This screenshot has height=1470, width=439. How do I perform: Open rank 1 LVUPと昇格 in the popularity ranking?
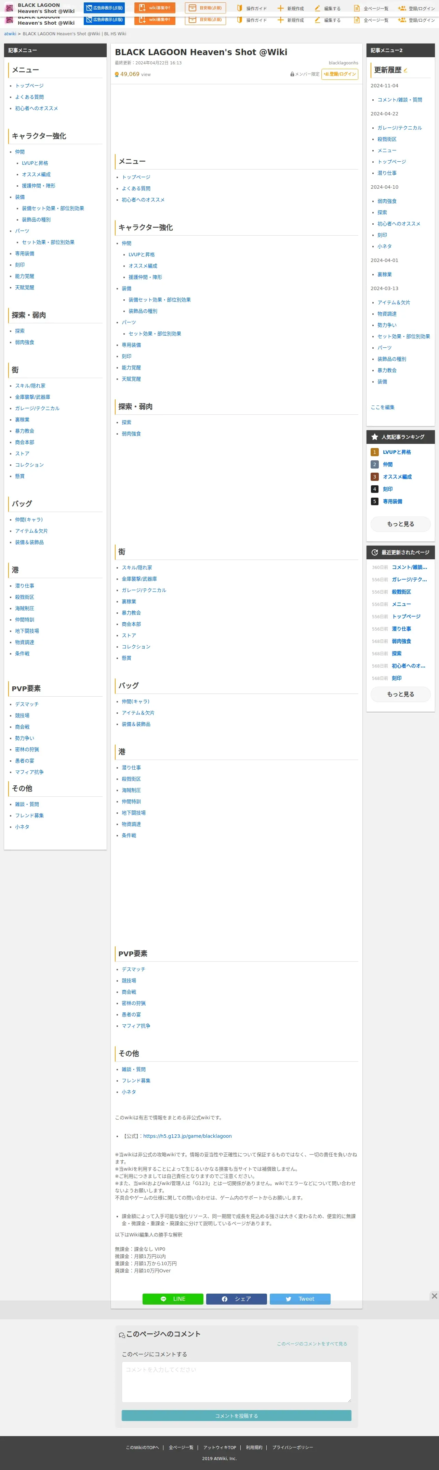click(x=397, y=452)
